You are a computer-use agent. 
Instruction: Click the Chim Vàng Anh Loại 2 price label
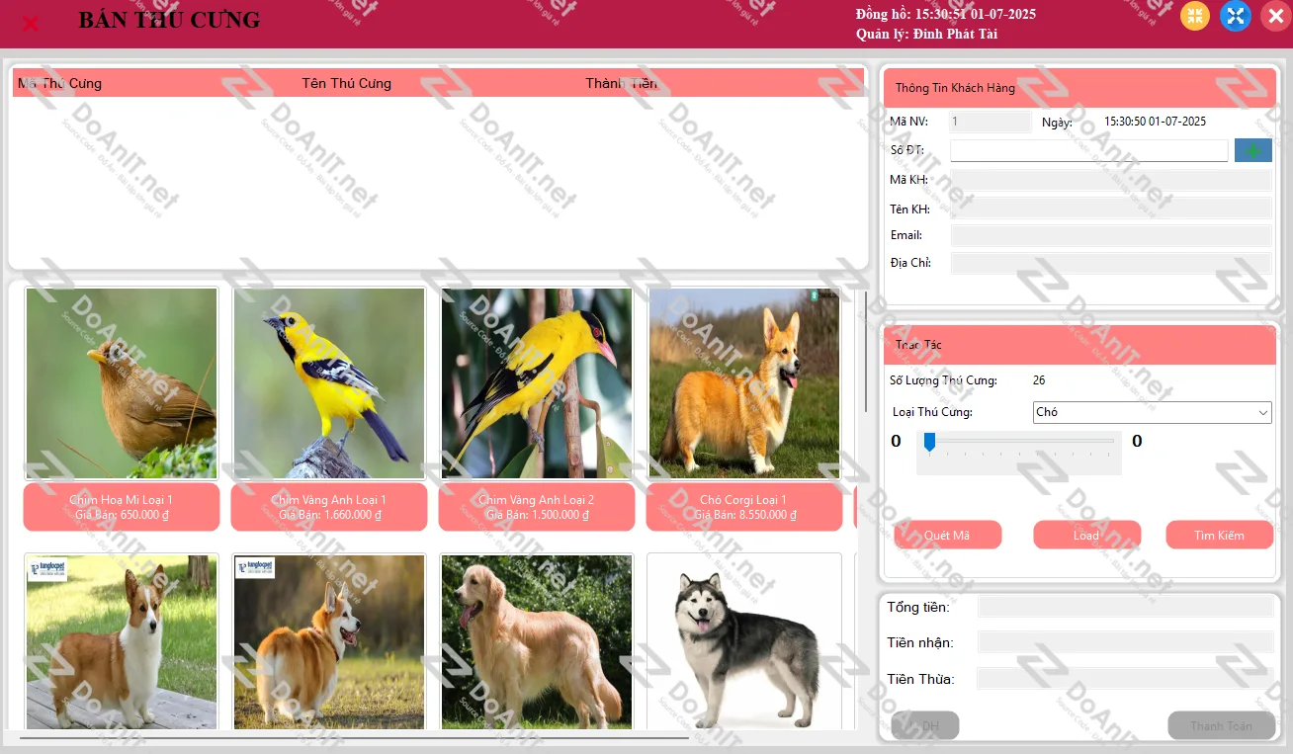[537, 507]
